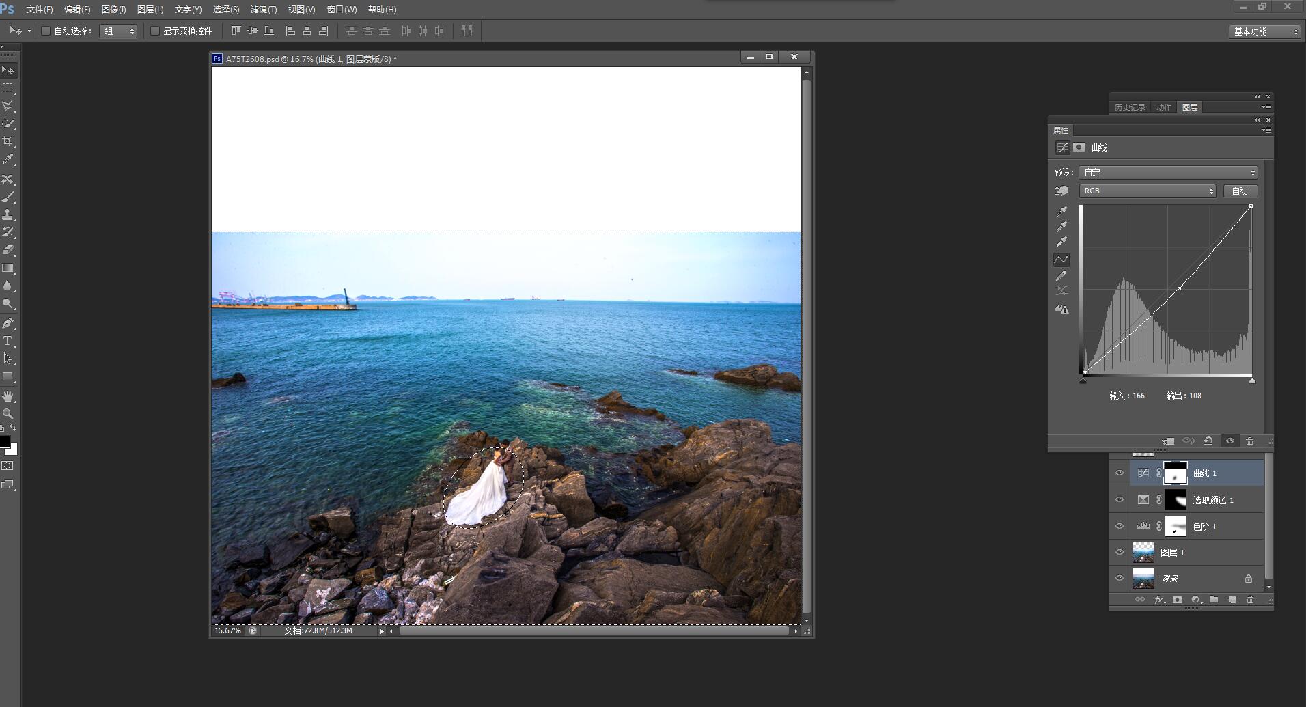Enable the 显示变换控件 checkbox
The width and height of the screenshot is (1306, 707).
point(155,31)
